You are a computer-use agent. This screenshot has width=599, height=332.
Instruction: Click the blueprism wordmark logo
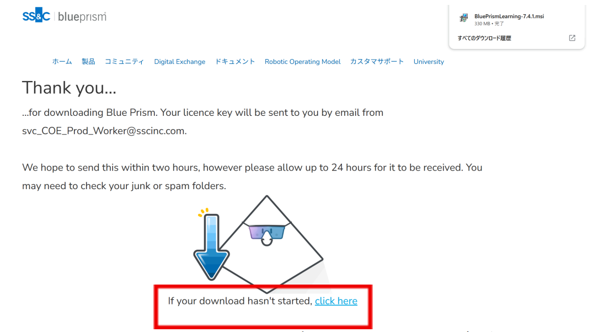82,17
